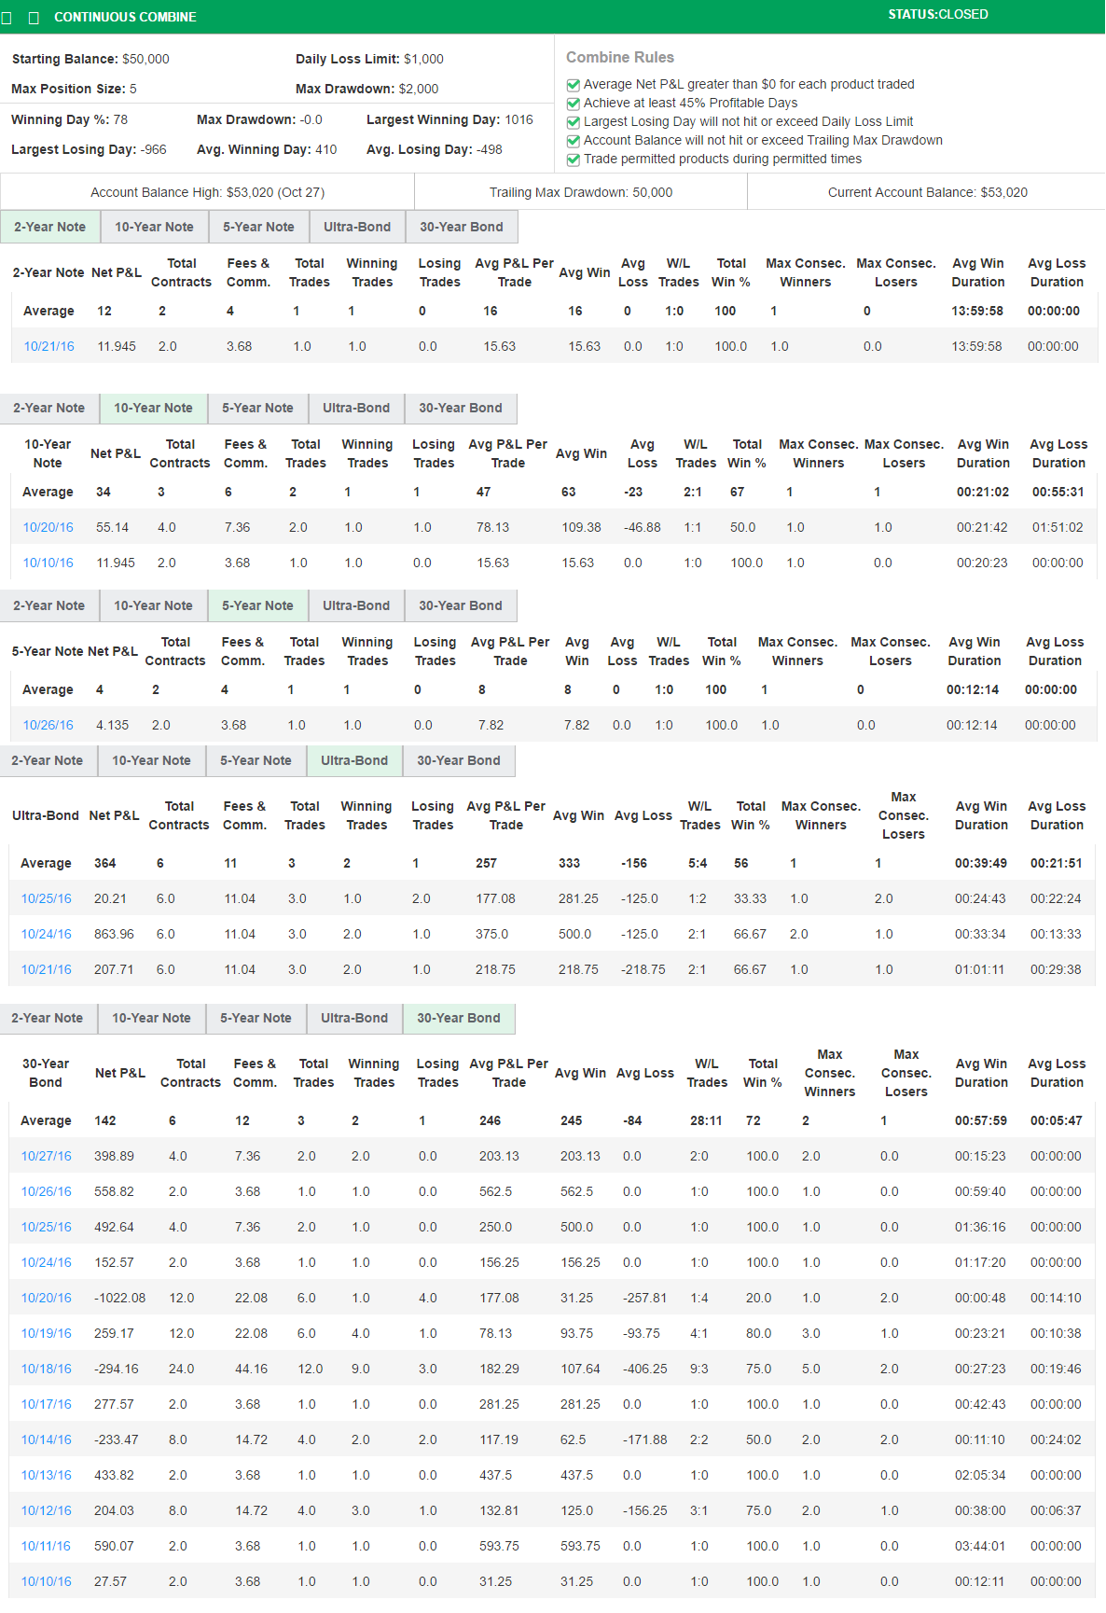Open 10/24/16 link in the Ultra-Bond table
The image size is (1106, 1613).
coord(47,934)
